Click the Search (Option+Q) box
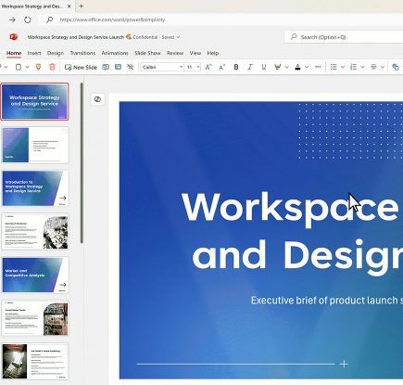Screen dimensions: 403x385 pyautogui.click(x=344, y=37)
